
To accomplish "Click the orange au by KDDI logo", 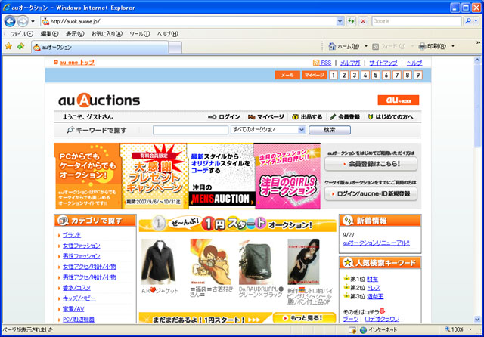I will (x=399, y=100).
